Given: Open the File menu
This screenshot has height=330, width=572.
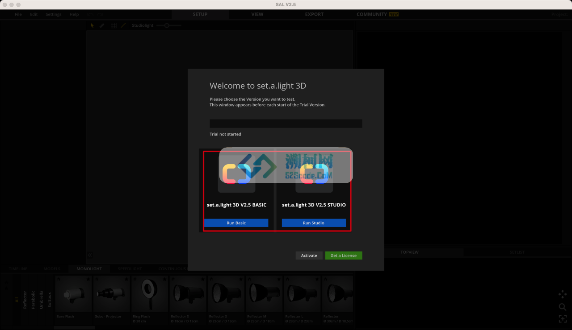Looking at the screenshot, I should pos(18,14).
